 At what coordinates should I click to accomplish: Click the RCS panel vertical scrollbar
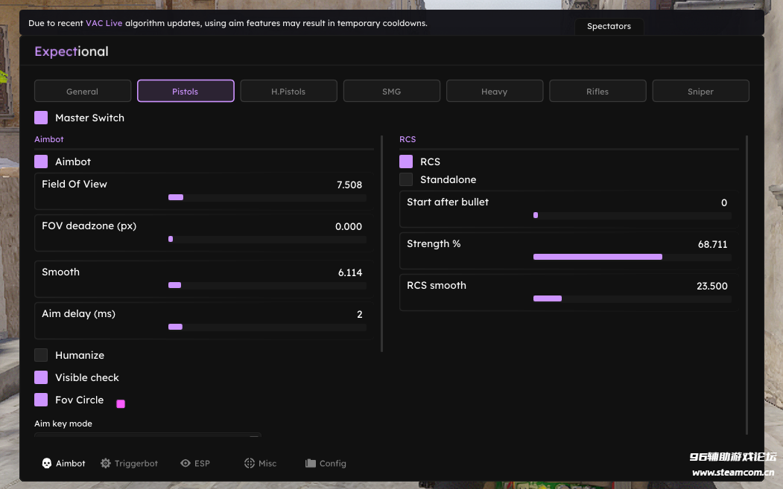point(747,284)
